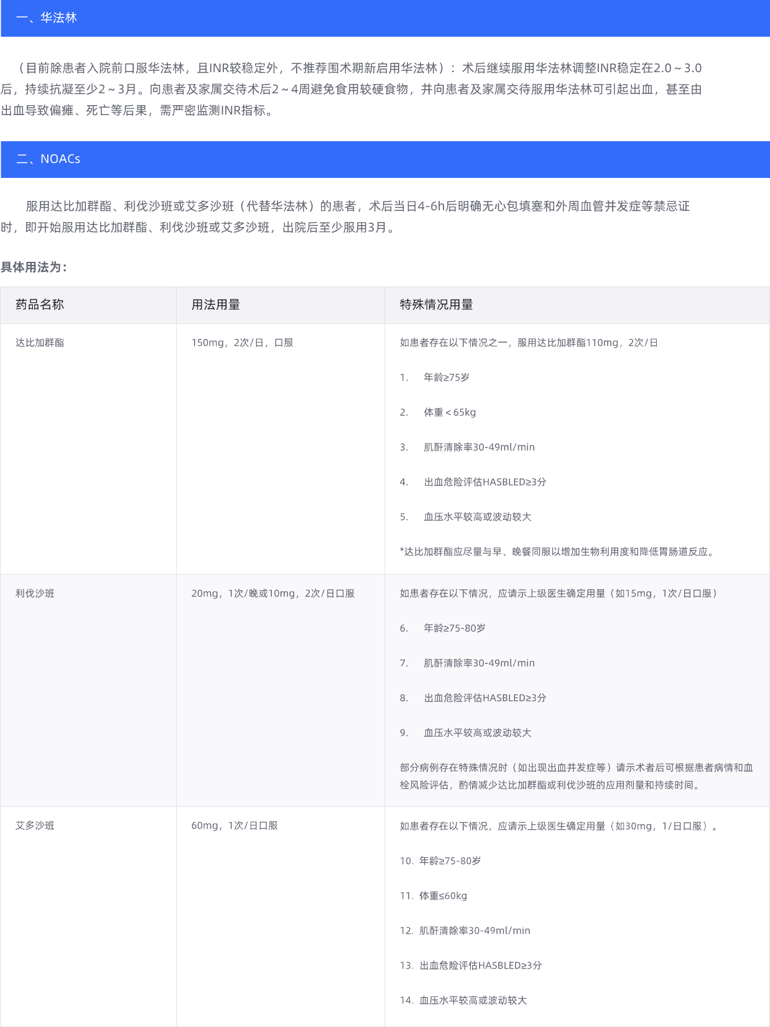This screenshot has width=770, height=1027.
Task: Click list item 11 体重≤60kg
Action: [x=442, y=896]
